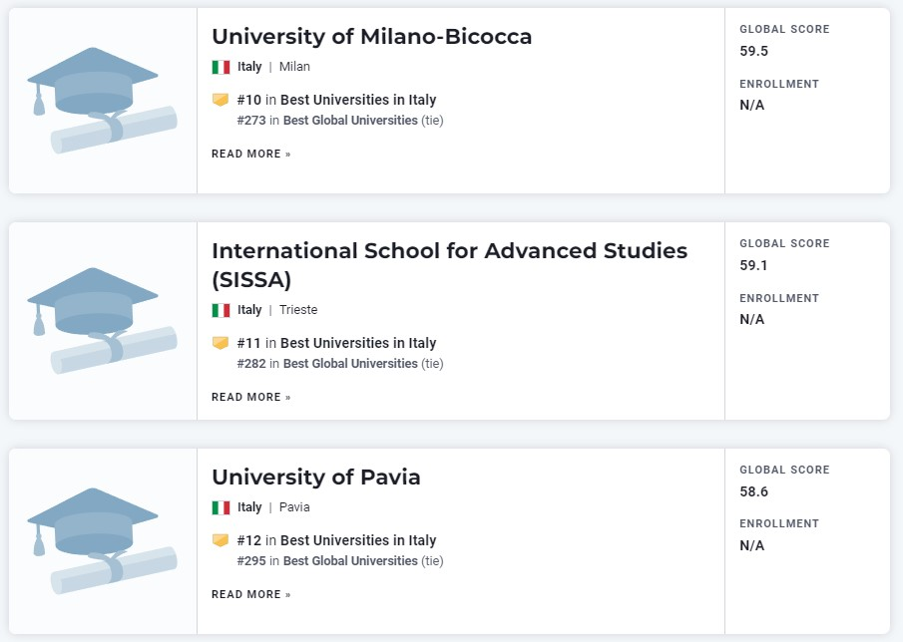Click the graduation cap image for Pavia
The height and width of the screenshot is (642, 903).
coord(102,541)
